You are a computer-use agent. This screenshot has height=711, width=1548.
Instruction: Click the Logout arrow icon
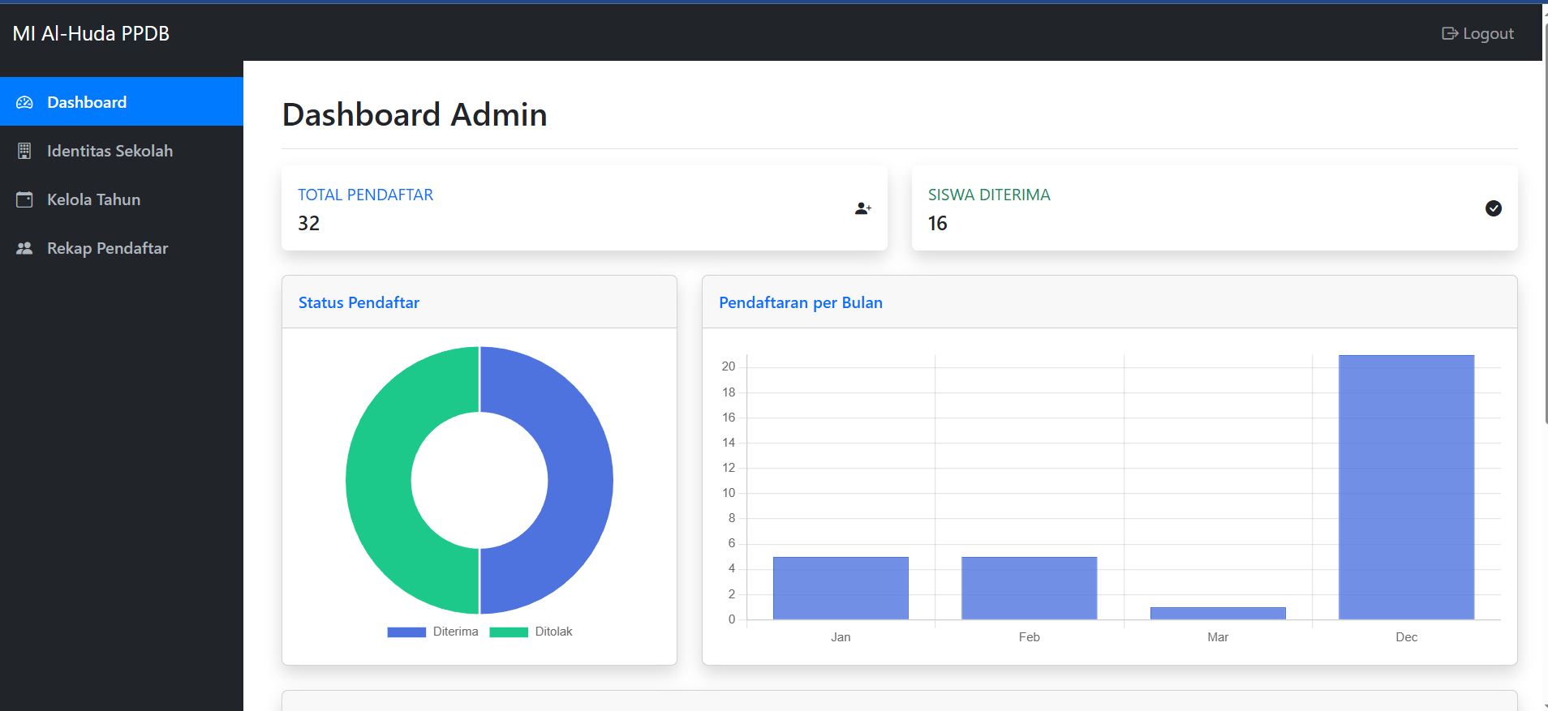click(1449, 33)
